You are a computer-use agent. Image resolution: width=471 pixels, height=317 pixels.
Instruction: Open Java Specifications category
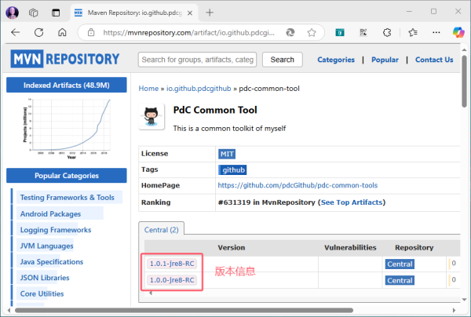[x=52, y=262]
